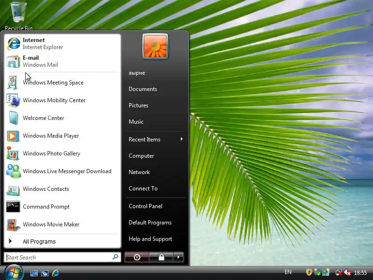Expand the Recent Items submenu

pos(156,139)
